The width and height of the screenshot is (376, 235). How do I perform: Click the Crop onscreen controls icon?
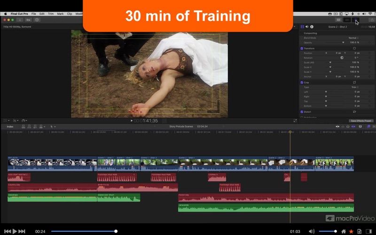point(354,82)
